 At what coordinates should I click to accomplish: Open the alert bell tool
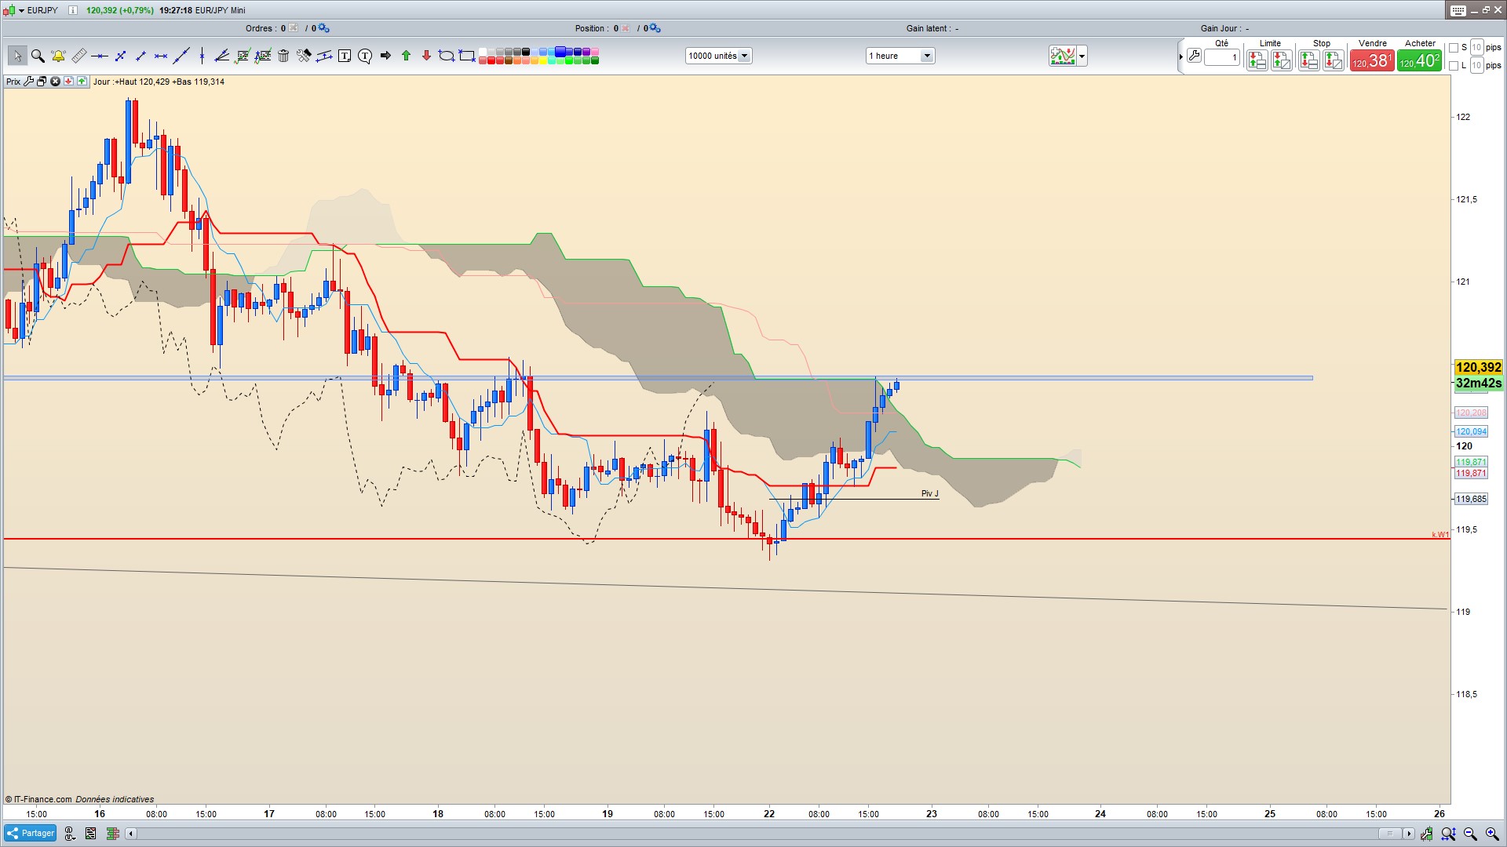coord(58,56)
